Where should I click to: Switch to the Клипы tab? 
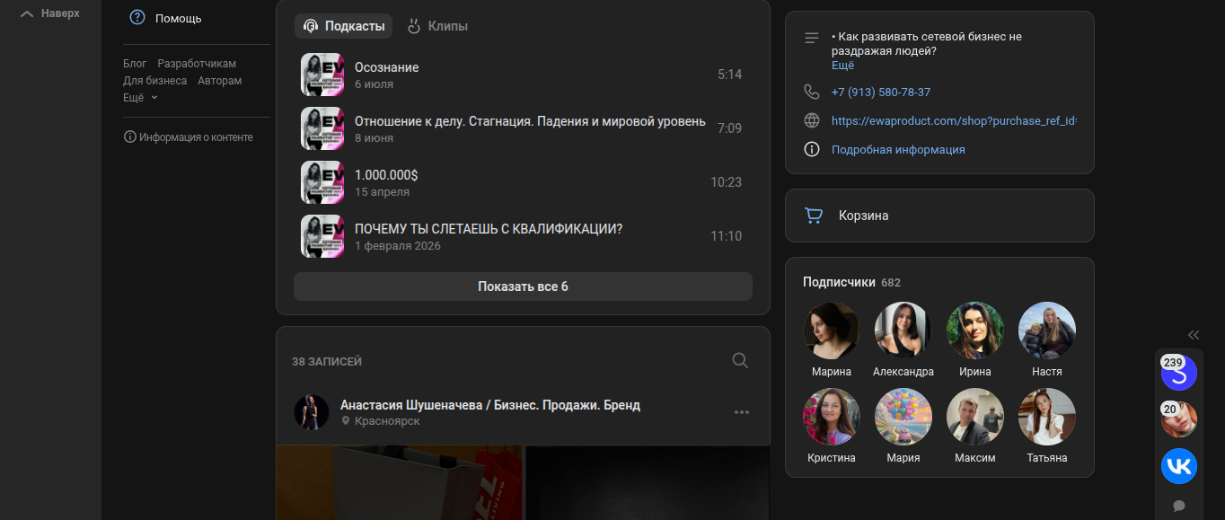pyautogui.click(x=437, y=26)
